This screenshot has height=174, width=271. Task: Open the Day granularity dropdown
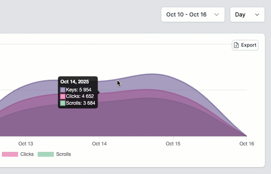coord(247,14)
